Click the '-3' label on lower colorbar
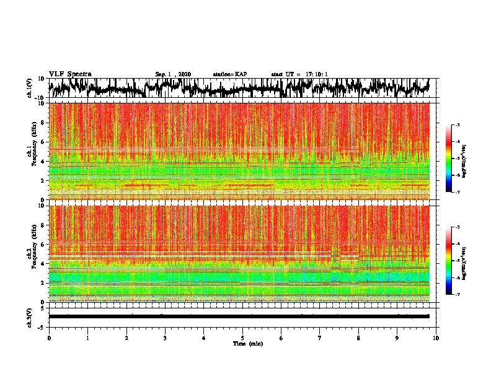This screenshot has width=491, height=379. pos(457,227)
